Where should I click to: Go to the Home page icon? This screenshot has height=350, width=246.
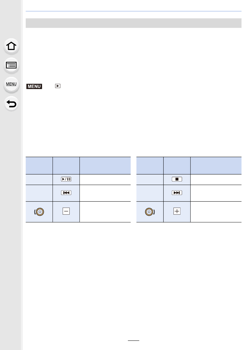coord(11,46)
